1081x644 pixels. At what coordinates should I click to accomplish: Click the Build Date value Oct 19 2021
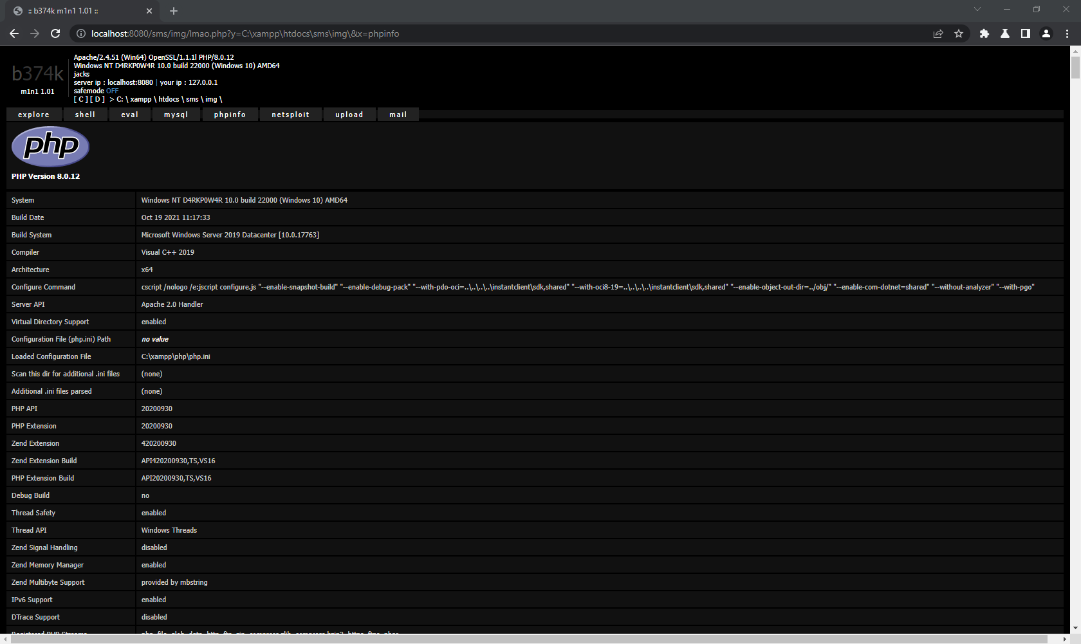pyautogui.click(x=176, y=217)
